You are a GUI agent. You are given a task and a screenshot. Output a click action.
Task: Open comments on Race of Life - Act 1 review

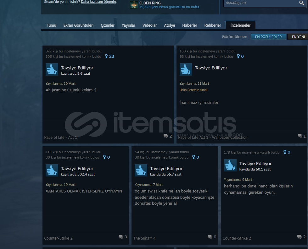(168, 136)
